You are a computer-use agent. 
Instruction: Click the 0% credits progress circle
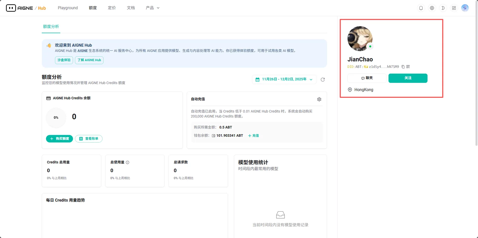tap(56, 118)
